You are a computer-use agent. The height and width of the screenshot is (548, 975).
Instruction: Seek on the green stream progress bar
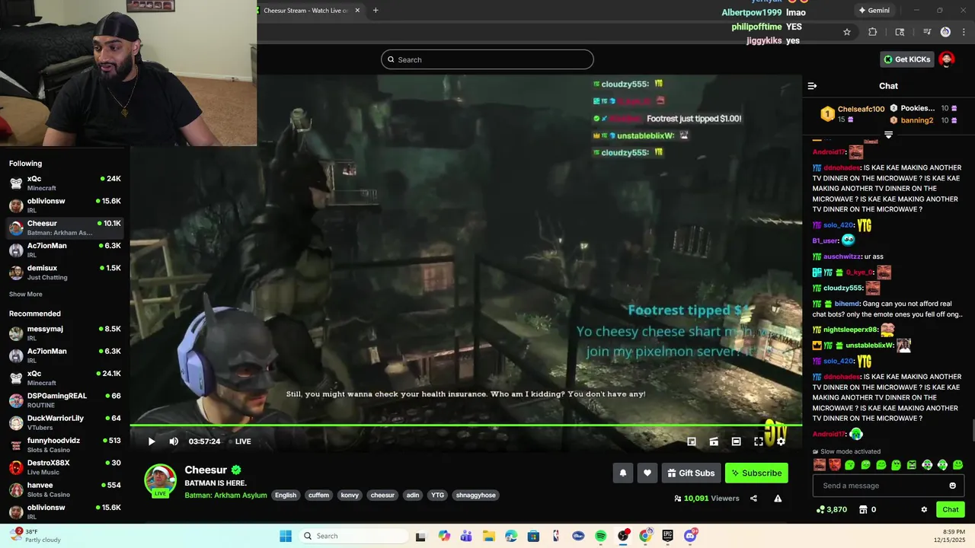coord(465,425)
